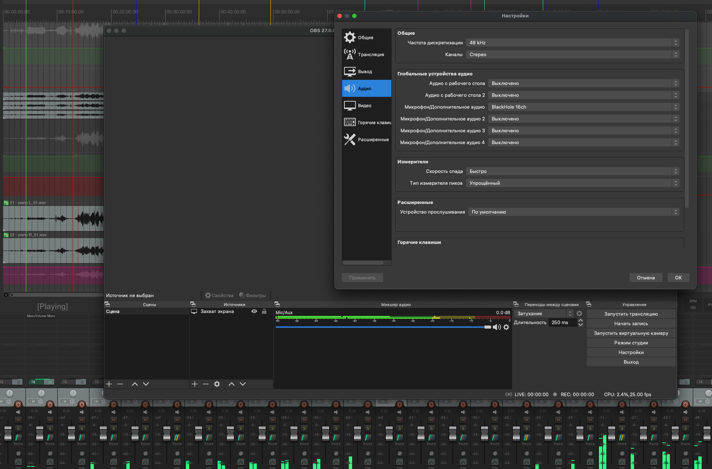This screenshot has height=469, width=712.
Task: Pop out the Сцены dock icon
Action: (x=107, y=304)
